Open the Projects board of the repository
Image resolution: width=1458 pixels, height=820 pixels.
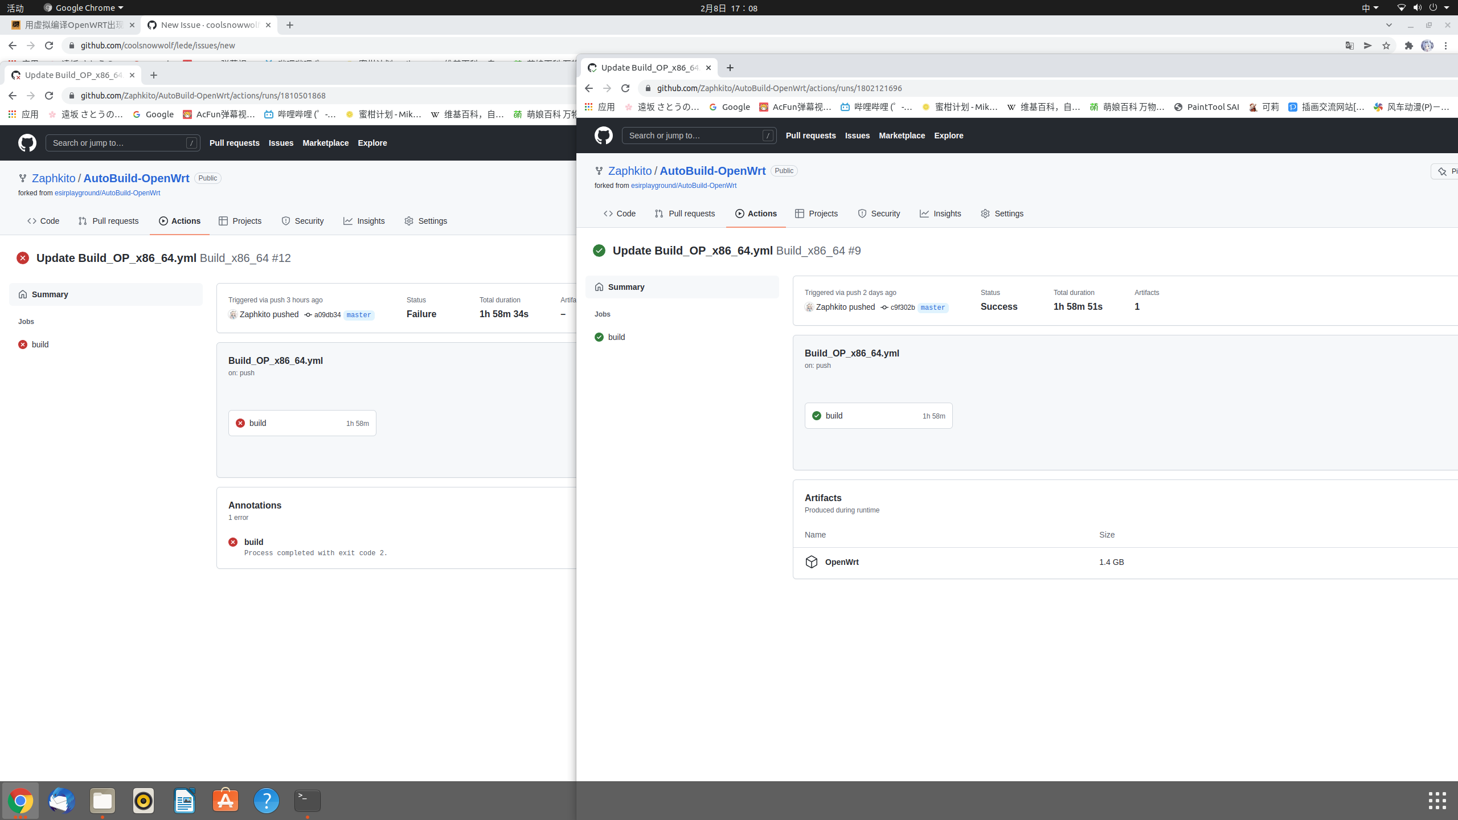(x=816, y=214)
